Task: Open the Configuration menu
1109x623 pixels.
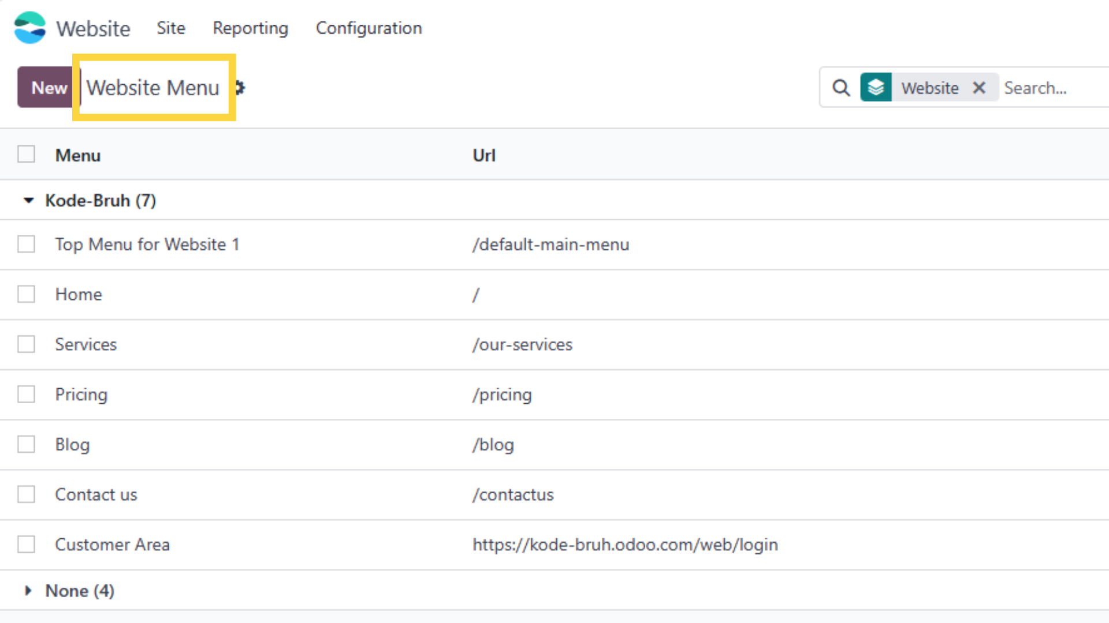Action: coord(369,28)
